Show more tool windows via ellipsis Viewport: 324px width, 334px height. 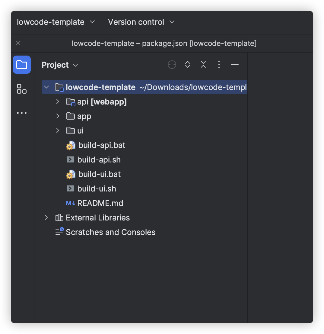tap(22, 113)
